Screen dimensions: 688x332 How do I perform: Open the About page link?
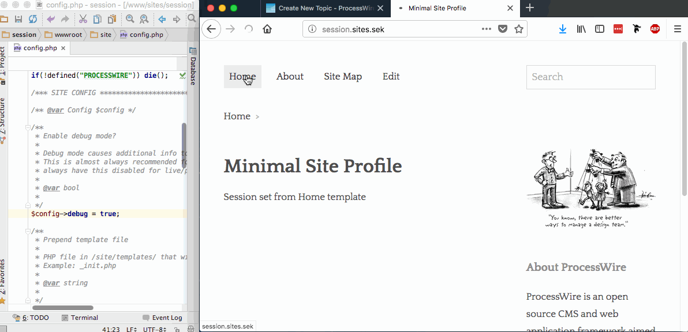click(290, 77)
